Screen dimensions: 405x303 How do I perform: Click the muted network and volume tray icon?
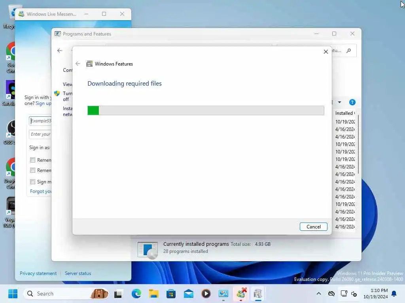coord(354,294)
